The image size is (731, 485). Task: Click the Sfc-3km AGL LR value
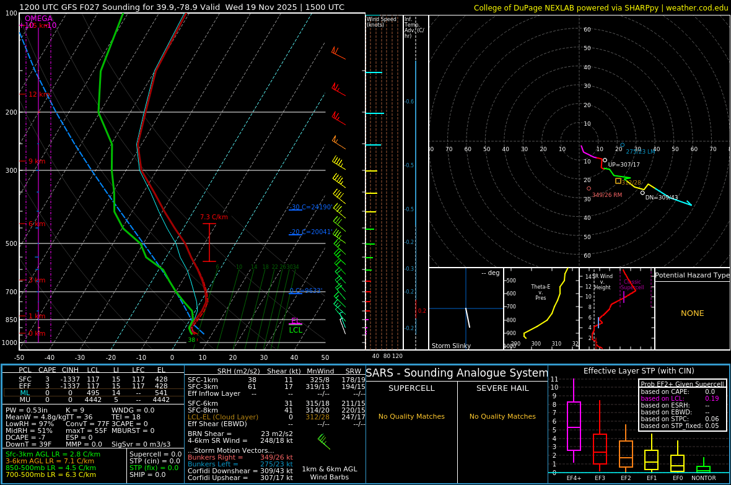tap(53, 454)
